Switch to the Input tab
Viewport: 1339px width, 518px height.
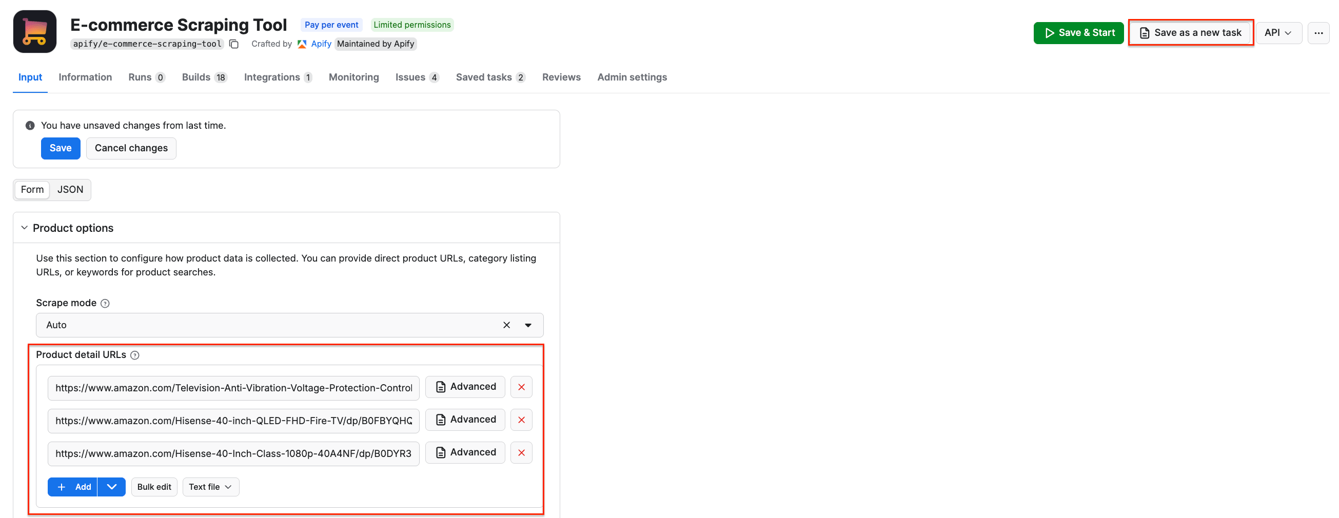coord(30,77)
